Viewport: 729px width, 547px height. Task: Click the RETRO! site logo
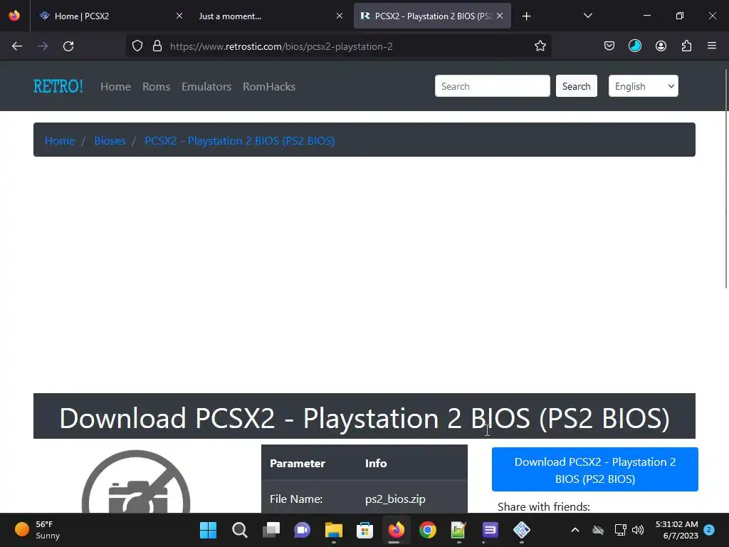tap(58, 86)
